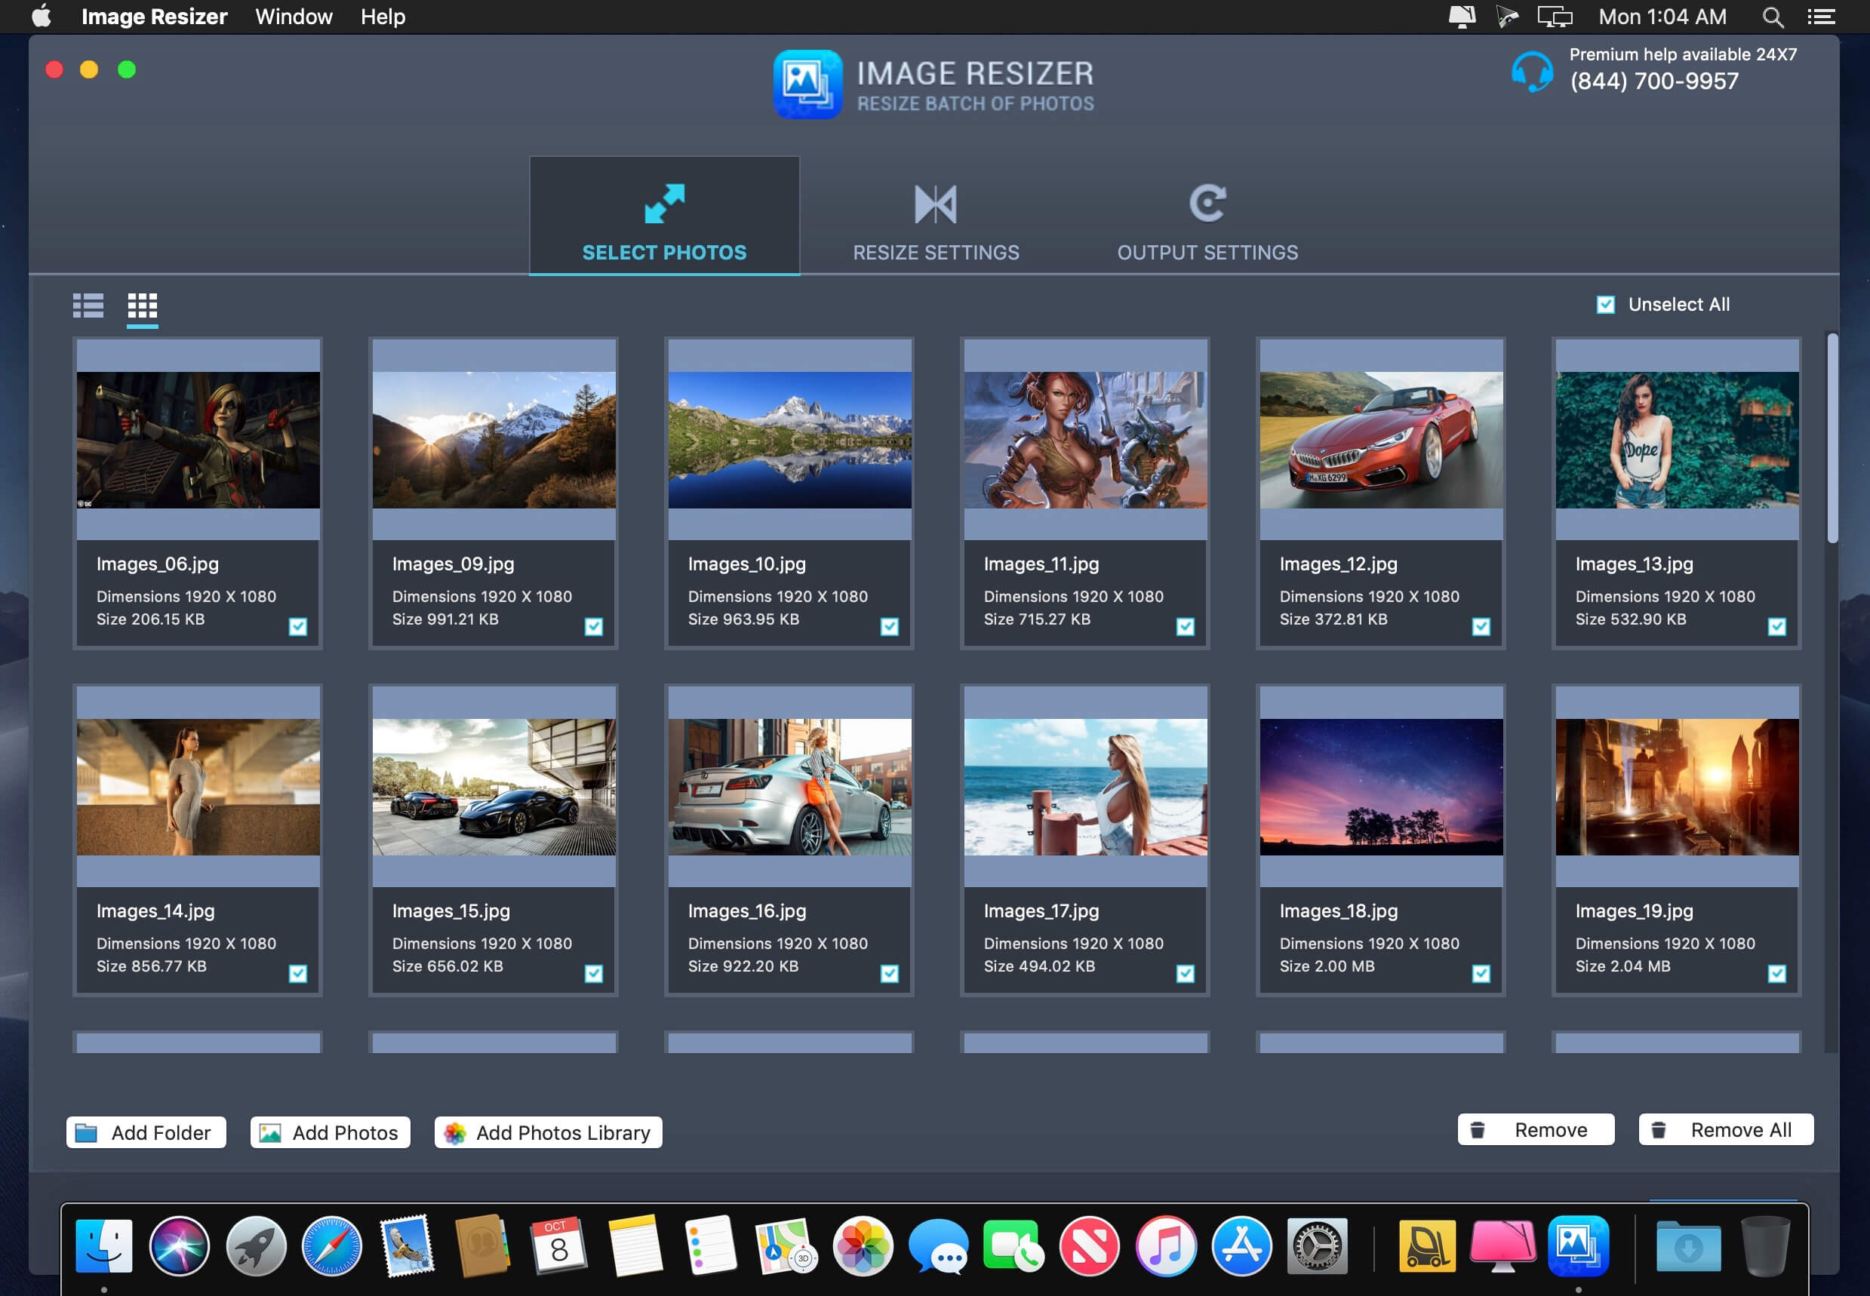Click the Remove button
This screenshot has width=1870, height=1296.
(x=1536, y=1129)
